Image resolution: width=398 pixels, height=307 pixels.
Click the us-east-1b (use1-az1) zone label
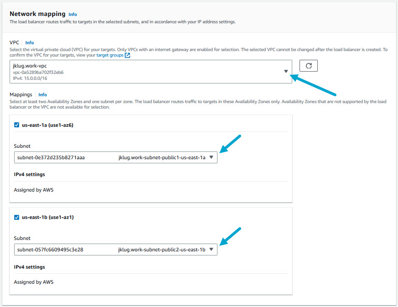coord(48,217)
